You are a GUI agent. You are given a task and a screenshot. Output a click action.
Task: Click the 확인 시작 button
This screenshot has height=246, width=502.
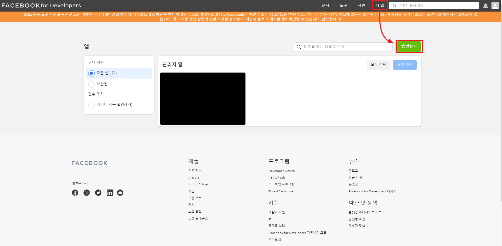405,65
